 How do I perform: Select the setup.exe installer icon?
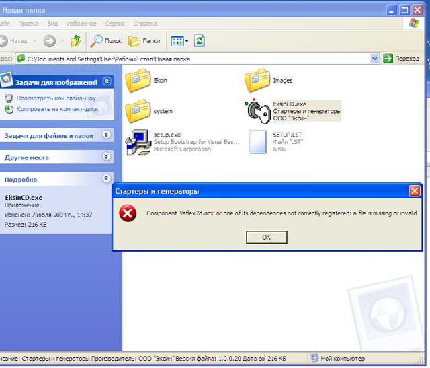coord(138,143)
